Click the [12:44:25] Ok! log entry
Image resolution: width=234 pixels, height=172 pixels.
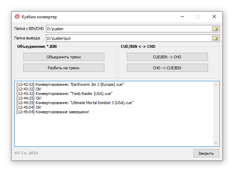point(29,98)
